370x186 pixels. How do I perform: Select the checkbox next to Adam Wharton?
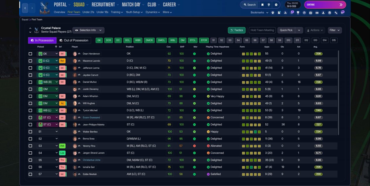click(30, 96)
